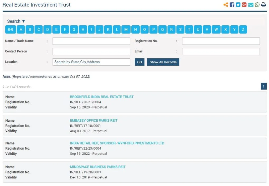269x186 pixels.
Task: Filter records by letter T
Action: pos(189,29)
